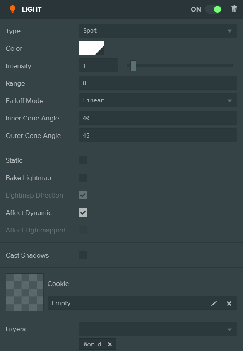This screenshot has height=351, width=243.
Task: Click the Type label
Action: (13, 31)
